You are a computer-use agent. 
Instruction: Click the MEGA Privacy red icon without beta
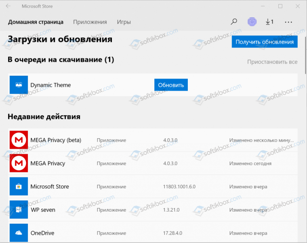(x=19, y=163)
